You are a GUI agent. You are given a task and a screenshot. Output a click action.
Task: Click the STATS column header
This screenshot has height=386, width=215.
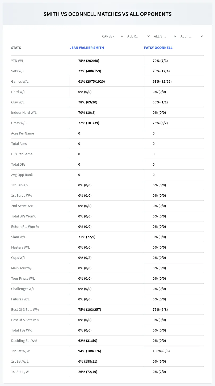click(16, 48)
